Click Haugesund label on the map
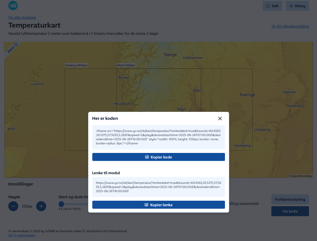317x241 pixels. [123, 104]
